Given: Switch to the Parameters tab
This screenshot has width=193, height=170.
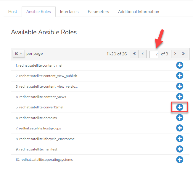Looking at the screenshot, I should pyautogui.click(x=98, y=12).
